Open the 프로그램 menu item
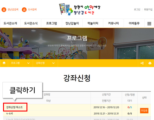154x120 pixels. pos(51,23)
